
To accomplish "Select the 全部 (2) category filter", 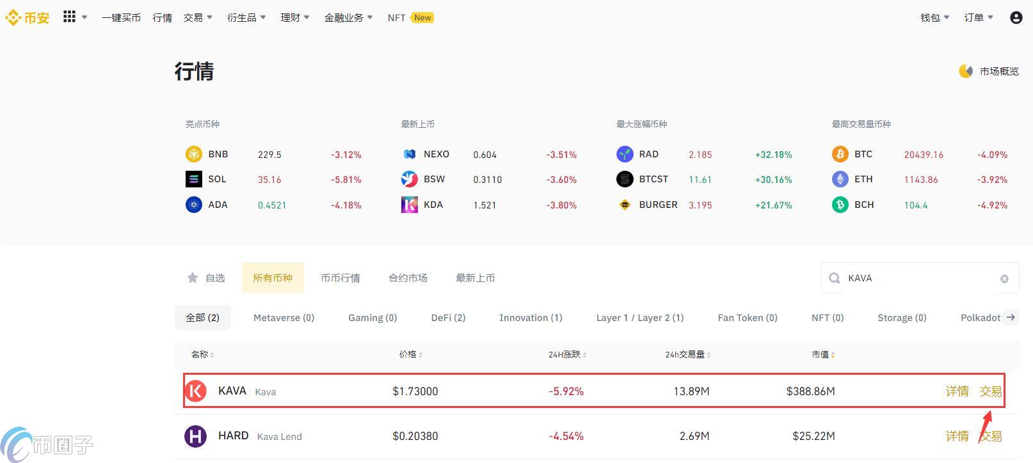I will coord(203,317).
